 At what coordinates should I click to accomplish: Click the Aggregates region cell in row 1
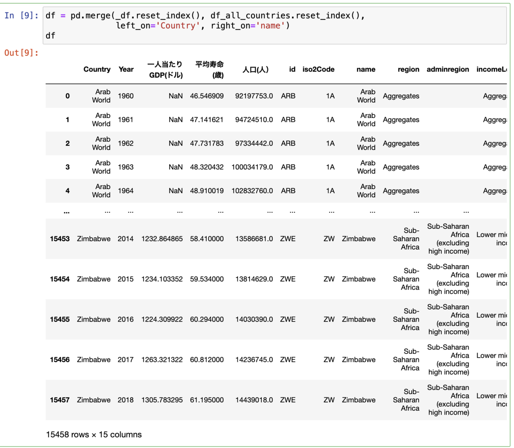tap(401, 120)
